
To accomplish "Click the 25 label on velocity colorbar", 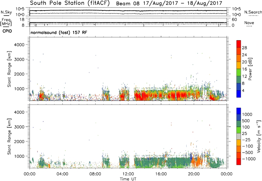I will point(244,134).
